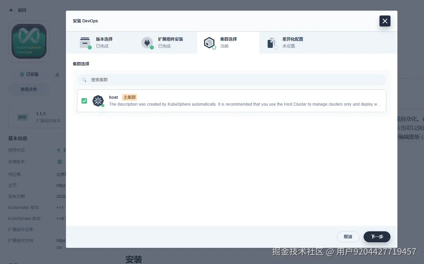Open the 扩展组件安装 step tab

click(x=166, y=43)
